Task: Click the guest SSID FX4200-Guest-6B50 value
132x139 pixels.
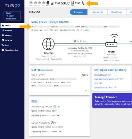Action: pos(53,127)
